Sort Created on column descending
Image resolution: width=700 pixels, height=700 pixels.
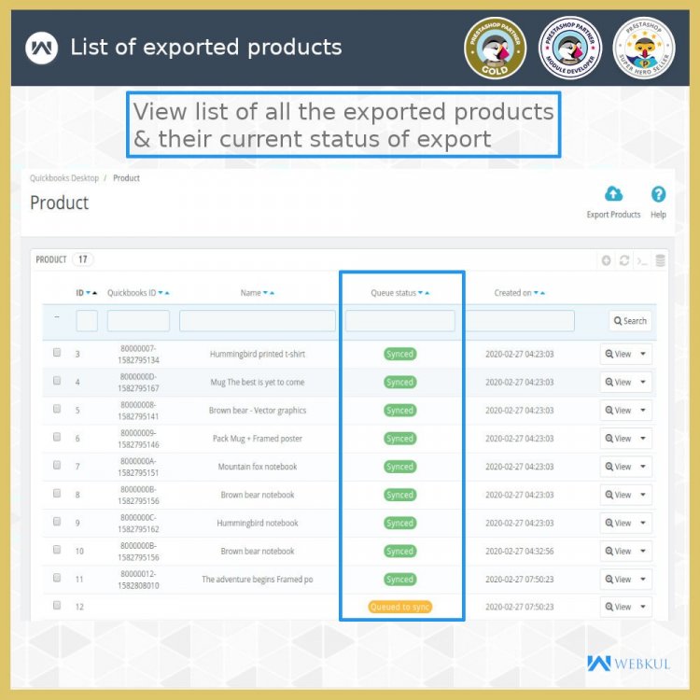(x=536, y=293)
